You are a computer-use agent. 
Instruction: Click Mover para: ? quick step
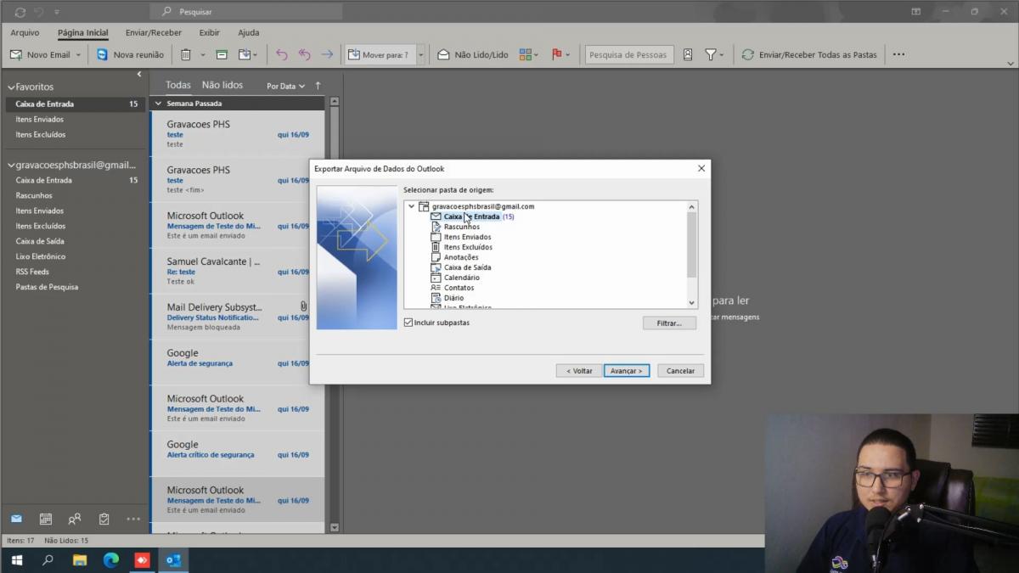(x=379, y=54)
